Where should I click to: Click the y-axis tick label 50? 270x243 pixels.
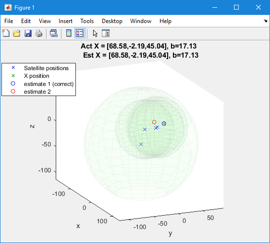(x=210, y=218)
